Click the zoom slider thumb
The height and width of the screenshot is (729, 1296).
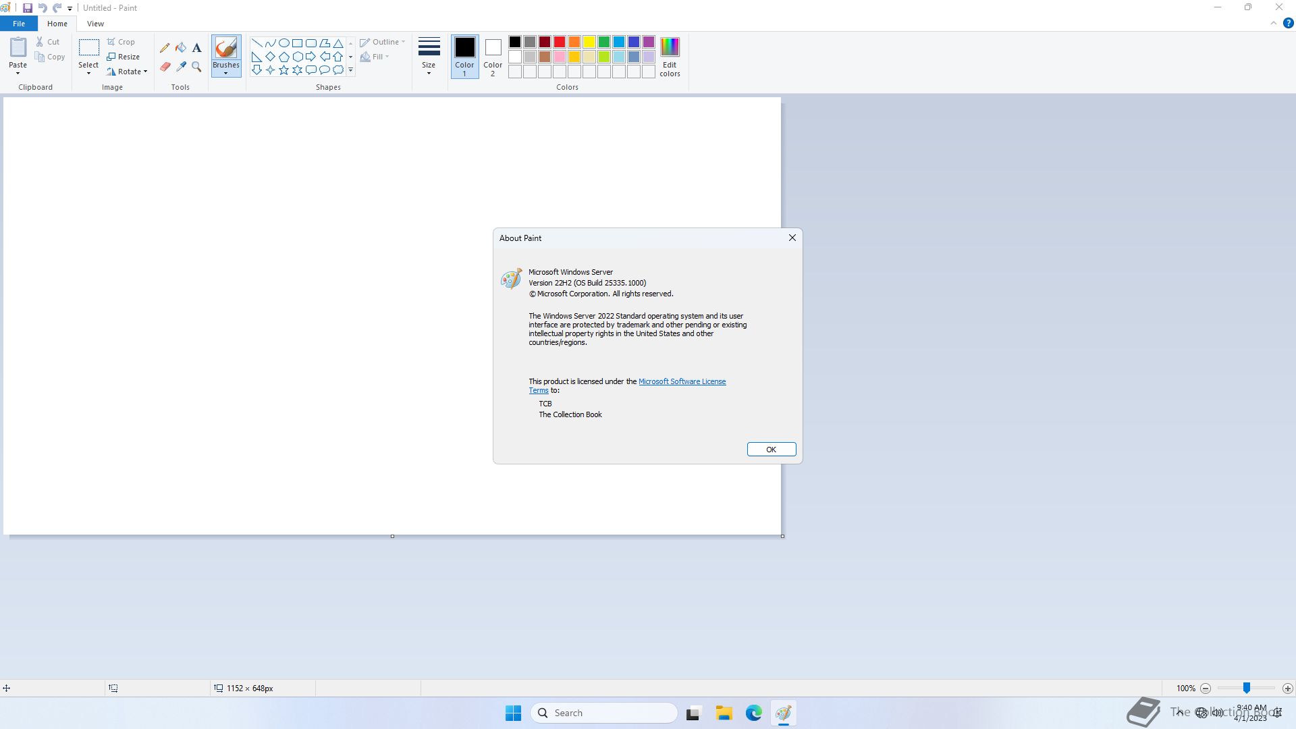(x=1247, y=688)
